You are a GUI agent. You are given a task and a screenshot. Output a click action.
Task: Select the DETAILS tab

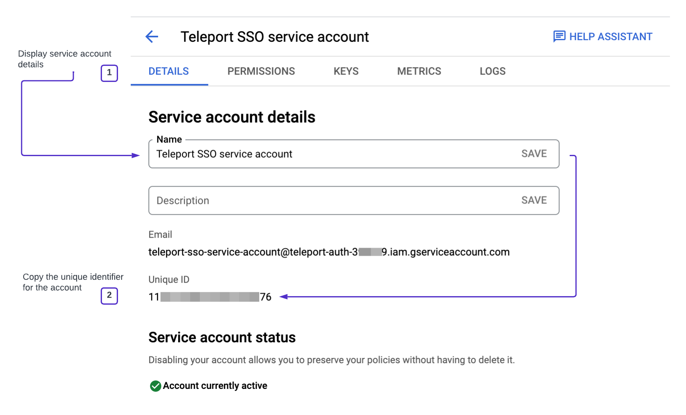168,71
